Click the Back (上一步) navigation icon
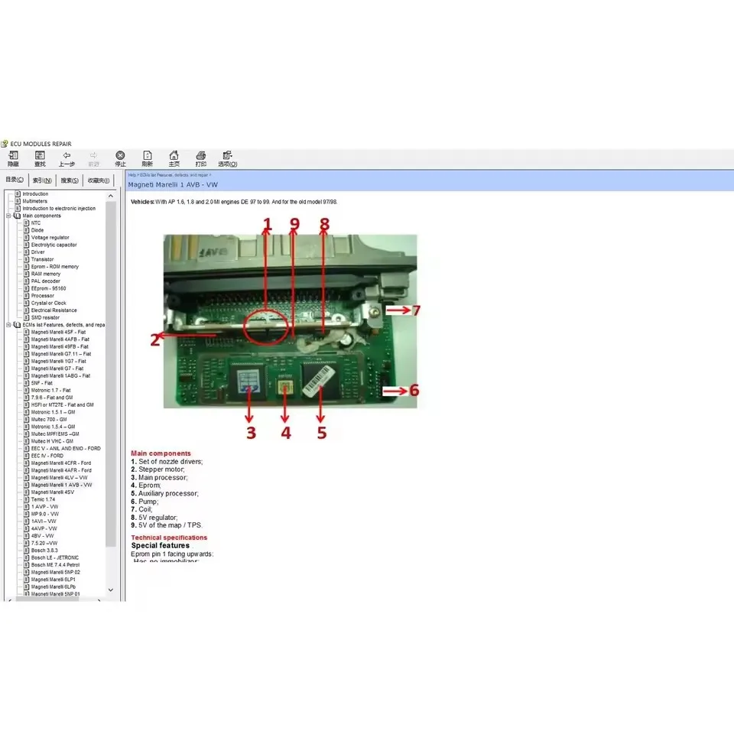 click(67, 158)
